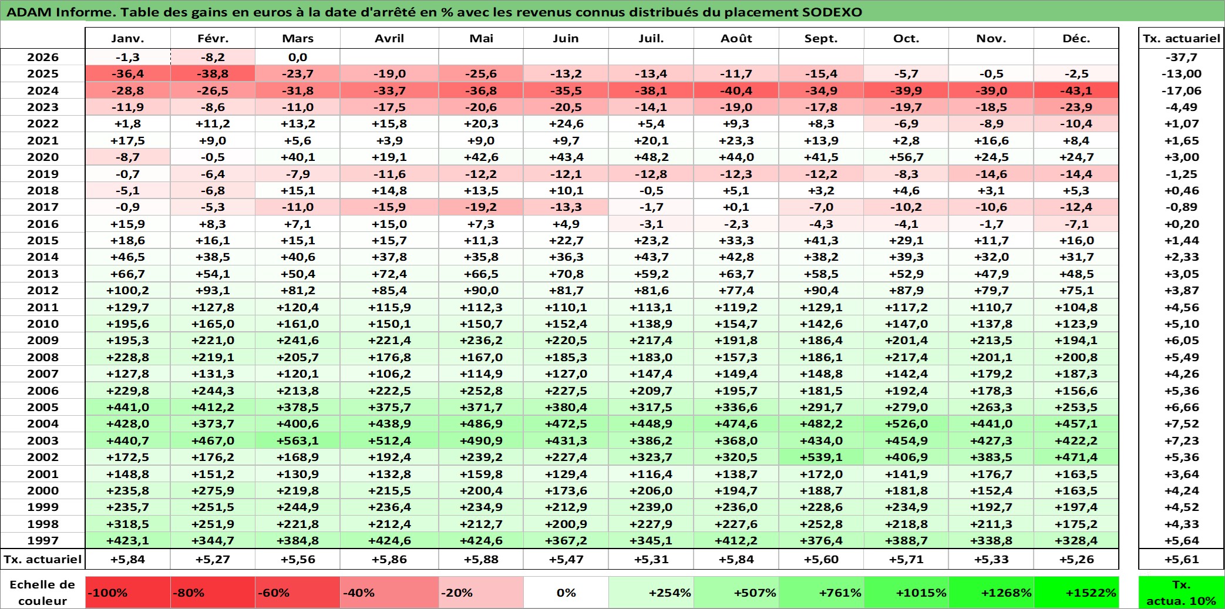Click the 'Déc.' column header
This screenshot has width=1225, height=609.
tap(1076, 38)
